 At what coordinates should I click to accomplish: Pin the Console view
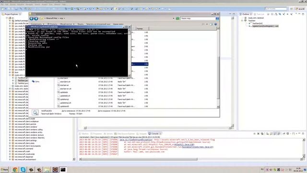click(283, 134)
